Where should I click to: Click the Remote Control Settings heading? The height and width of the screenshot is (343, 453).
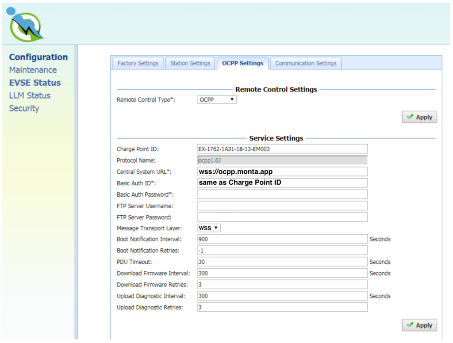(276, 89)
